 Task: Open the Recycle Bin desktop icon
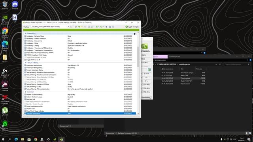5,5
